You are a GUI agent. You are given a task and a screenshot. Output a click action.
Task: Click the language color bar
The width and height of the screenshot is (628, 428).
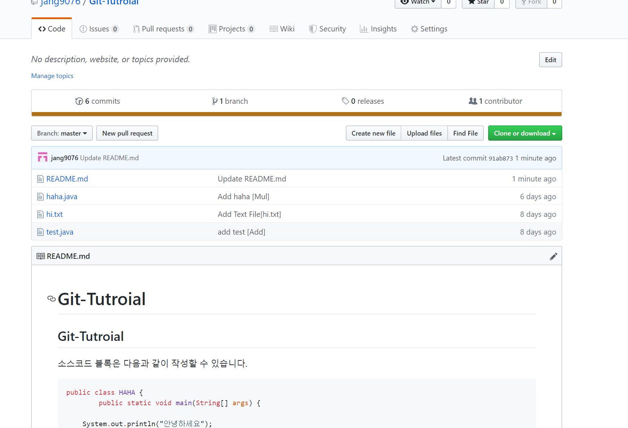point(297,114)
